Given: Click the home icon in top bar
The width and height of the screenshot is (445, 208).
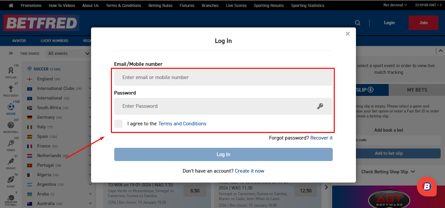Looking at the screenshot, I should 11,5.
